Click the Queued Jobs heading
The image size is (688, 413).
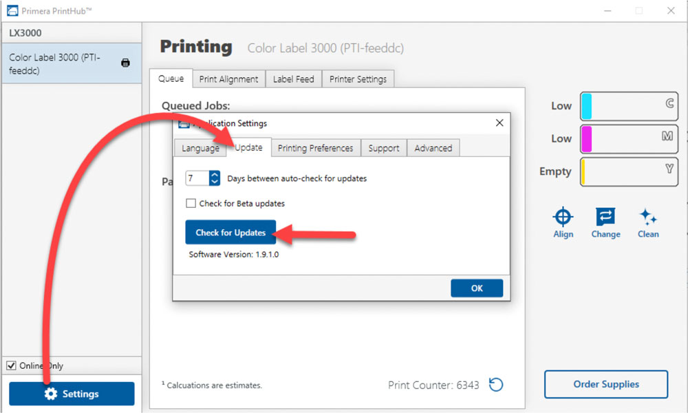coord(195,106)
